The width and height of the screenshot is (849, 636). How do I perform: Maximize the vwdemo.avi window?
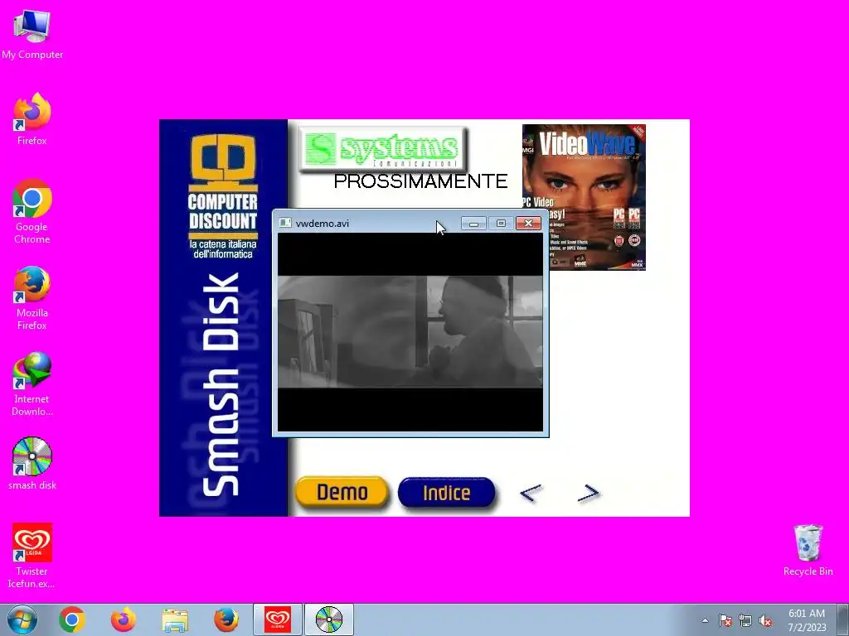pyautogui.click(x=501, y=224)
